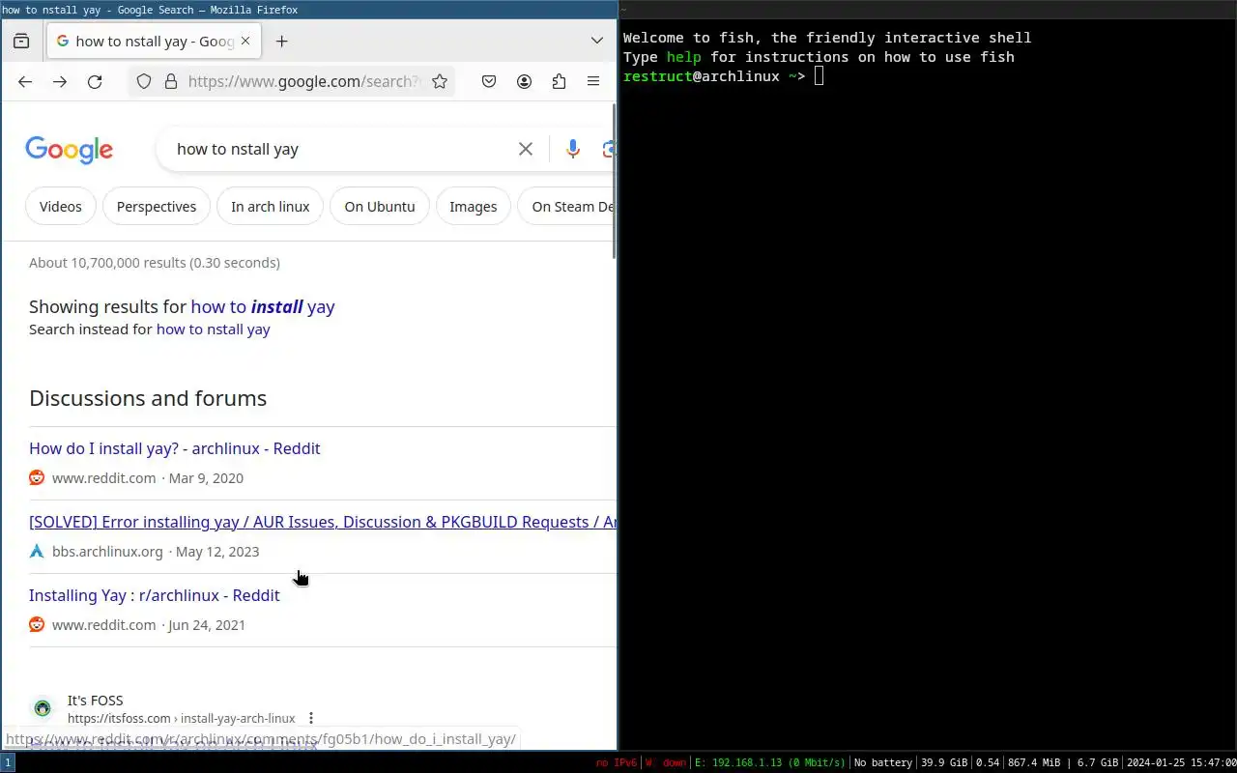Click Arch logo beside bbs.archlinux.org
The width and height of the screenshot is (1237, 773).
click(37, 551)
